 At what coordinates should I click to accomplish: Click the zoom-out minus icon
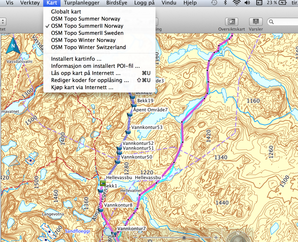click(x=135, y=237)
